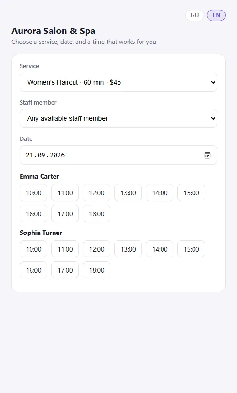Screen dimensions: 237x393
Task: Choose 15:00 under Emma Carter
Action: point(191,193)
